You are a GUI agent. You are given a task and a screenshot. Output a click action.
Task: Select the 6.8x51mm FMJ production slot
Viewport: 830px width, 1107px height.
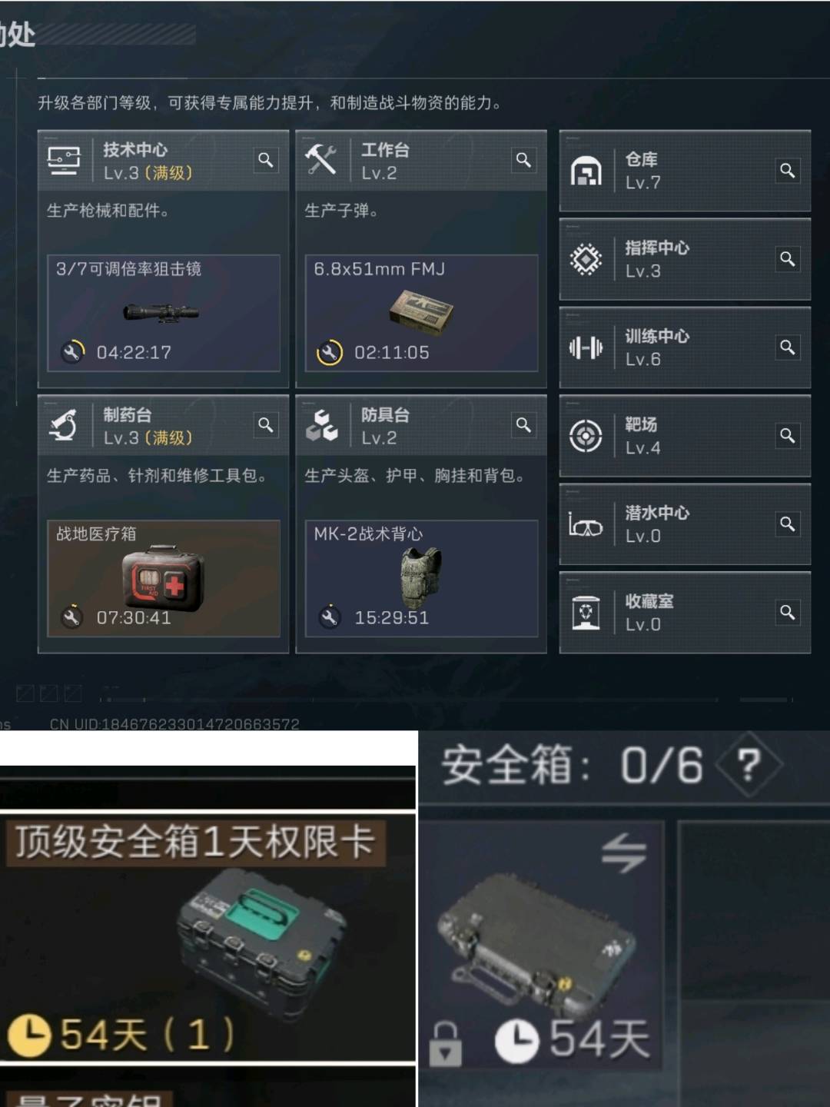422,314
